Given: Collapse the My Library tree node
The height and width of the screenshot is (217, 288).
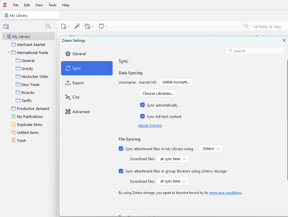Looking at the screenshot, I should (x=4, y=37).
